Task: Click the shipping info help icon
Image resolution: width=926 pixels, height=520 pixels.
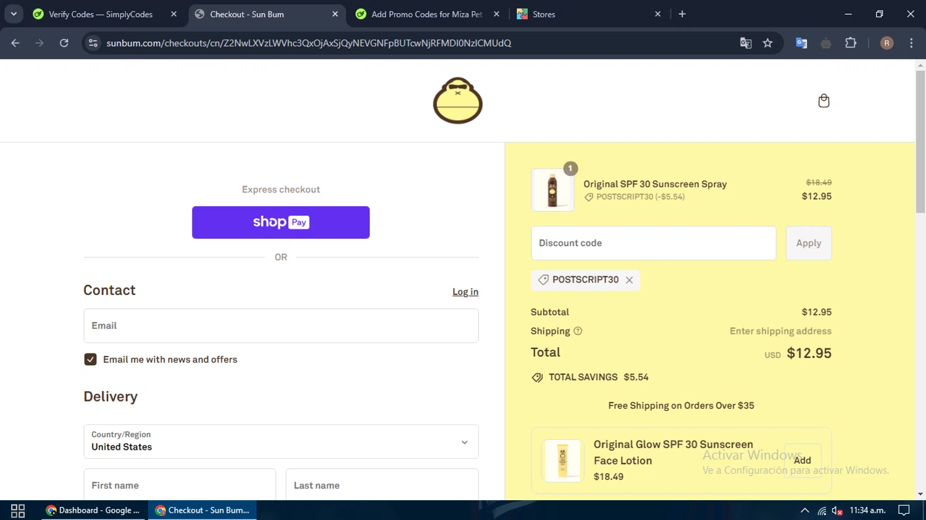Action: point(578,331)
